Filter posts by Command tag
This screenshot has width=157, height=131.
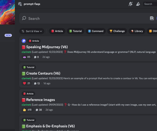[x=96, y=31]
